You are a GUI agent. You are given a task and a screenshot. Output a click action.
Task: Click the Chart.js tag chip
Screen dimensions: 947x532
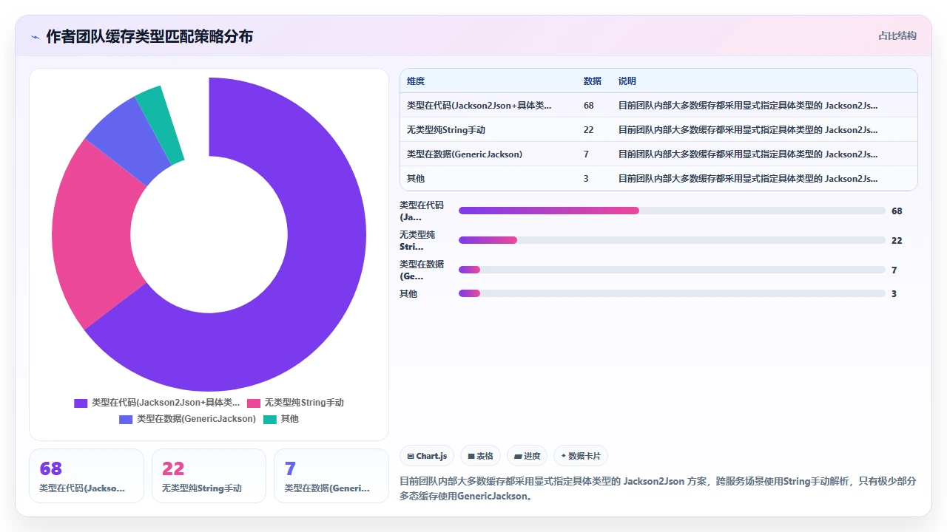click(x=427, y=456)
